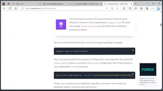Open the Bing Copilot sidebar

point(158,8)
